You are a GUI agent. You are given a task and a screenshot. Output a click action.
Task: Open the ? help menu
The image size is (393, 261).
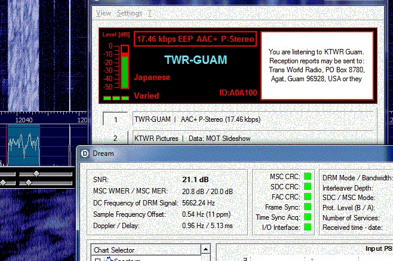point(150,13)
